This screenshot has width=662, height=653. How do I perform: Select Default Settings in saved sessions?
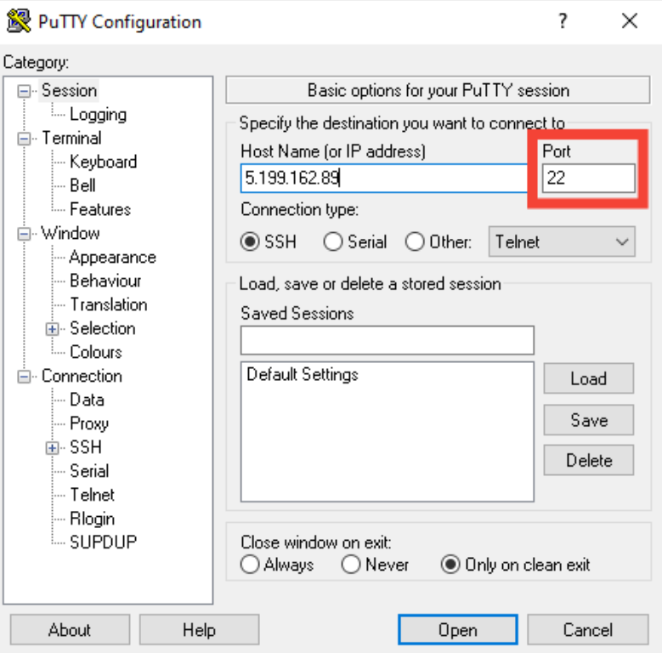(x=303, y=375)
